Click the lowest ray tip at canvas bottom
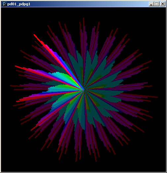This screenshot has width=167, height=173. [76, 161]
